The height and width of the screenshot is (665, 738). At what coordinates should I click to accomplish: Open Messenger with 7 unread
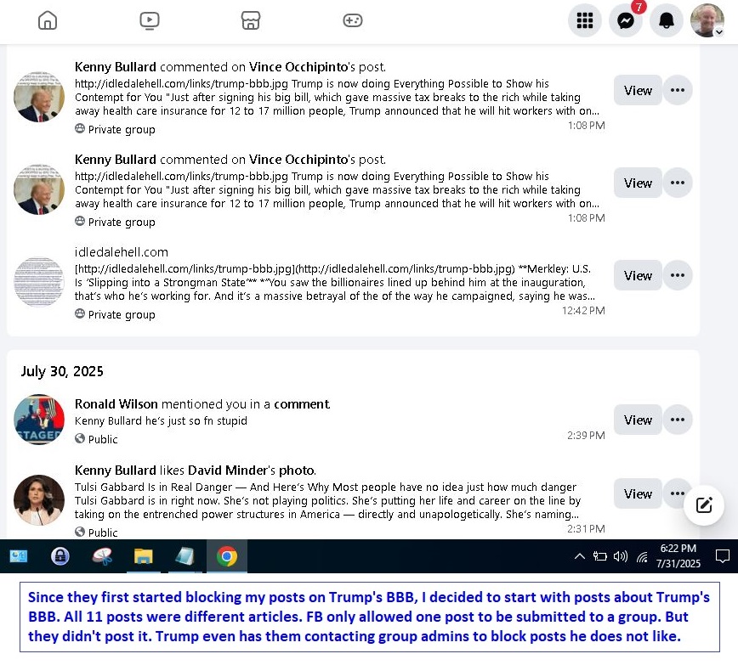626,21
